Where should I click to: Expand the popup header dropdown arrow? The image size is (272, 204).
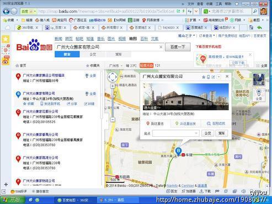pyautogui.click(x=218, y=77)
